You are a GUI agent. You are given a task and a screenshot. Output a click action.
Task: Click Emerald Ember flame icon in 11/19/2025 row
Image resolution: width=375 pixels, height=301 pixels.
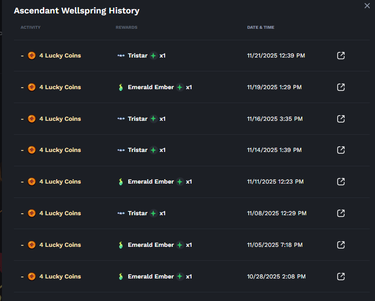point(121,87)
